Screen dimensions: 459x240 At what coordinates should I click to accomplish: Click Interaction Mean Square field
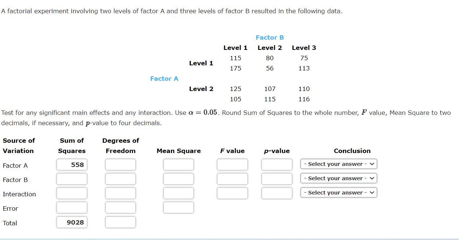178,193
